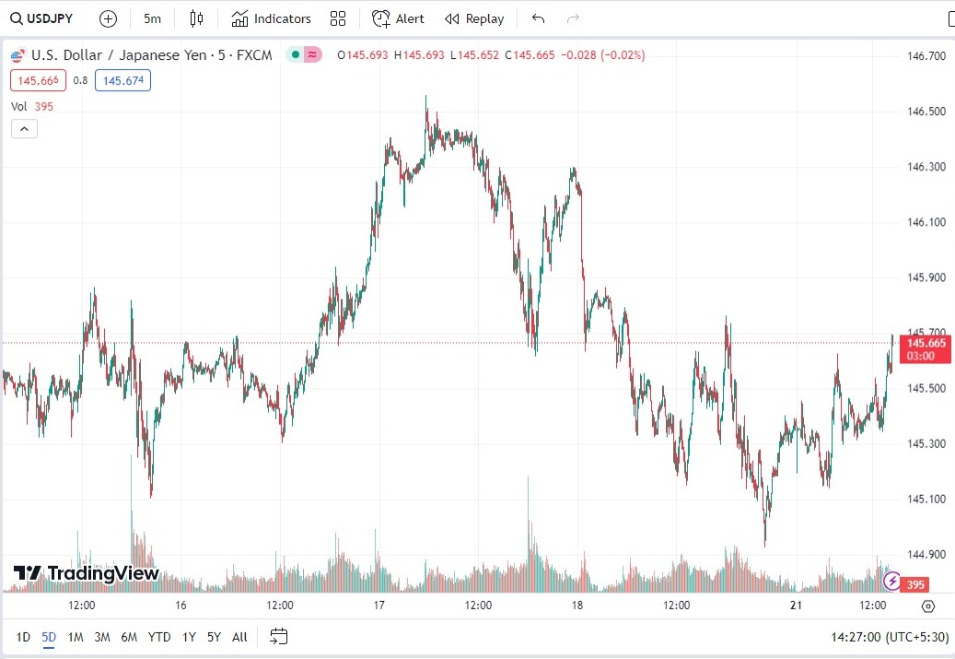This screenshot has height=659, width=955.
Task: Open the go to date calendar icon
Action: pos(279,636)
